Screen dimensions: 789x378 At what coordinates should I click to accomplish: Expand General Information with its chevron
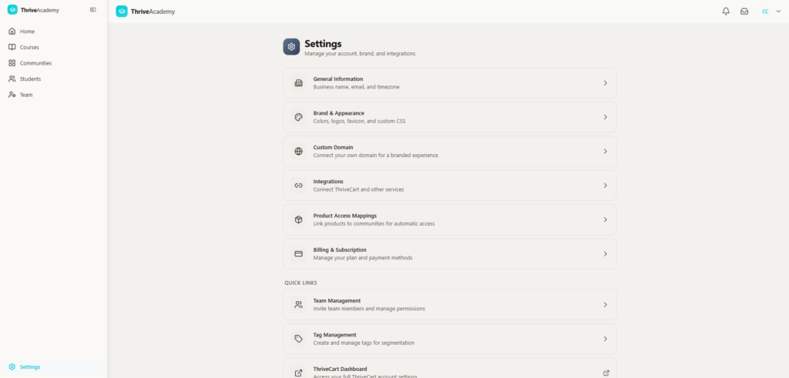[x=605, y=83]
